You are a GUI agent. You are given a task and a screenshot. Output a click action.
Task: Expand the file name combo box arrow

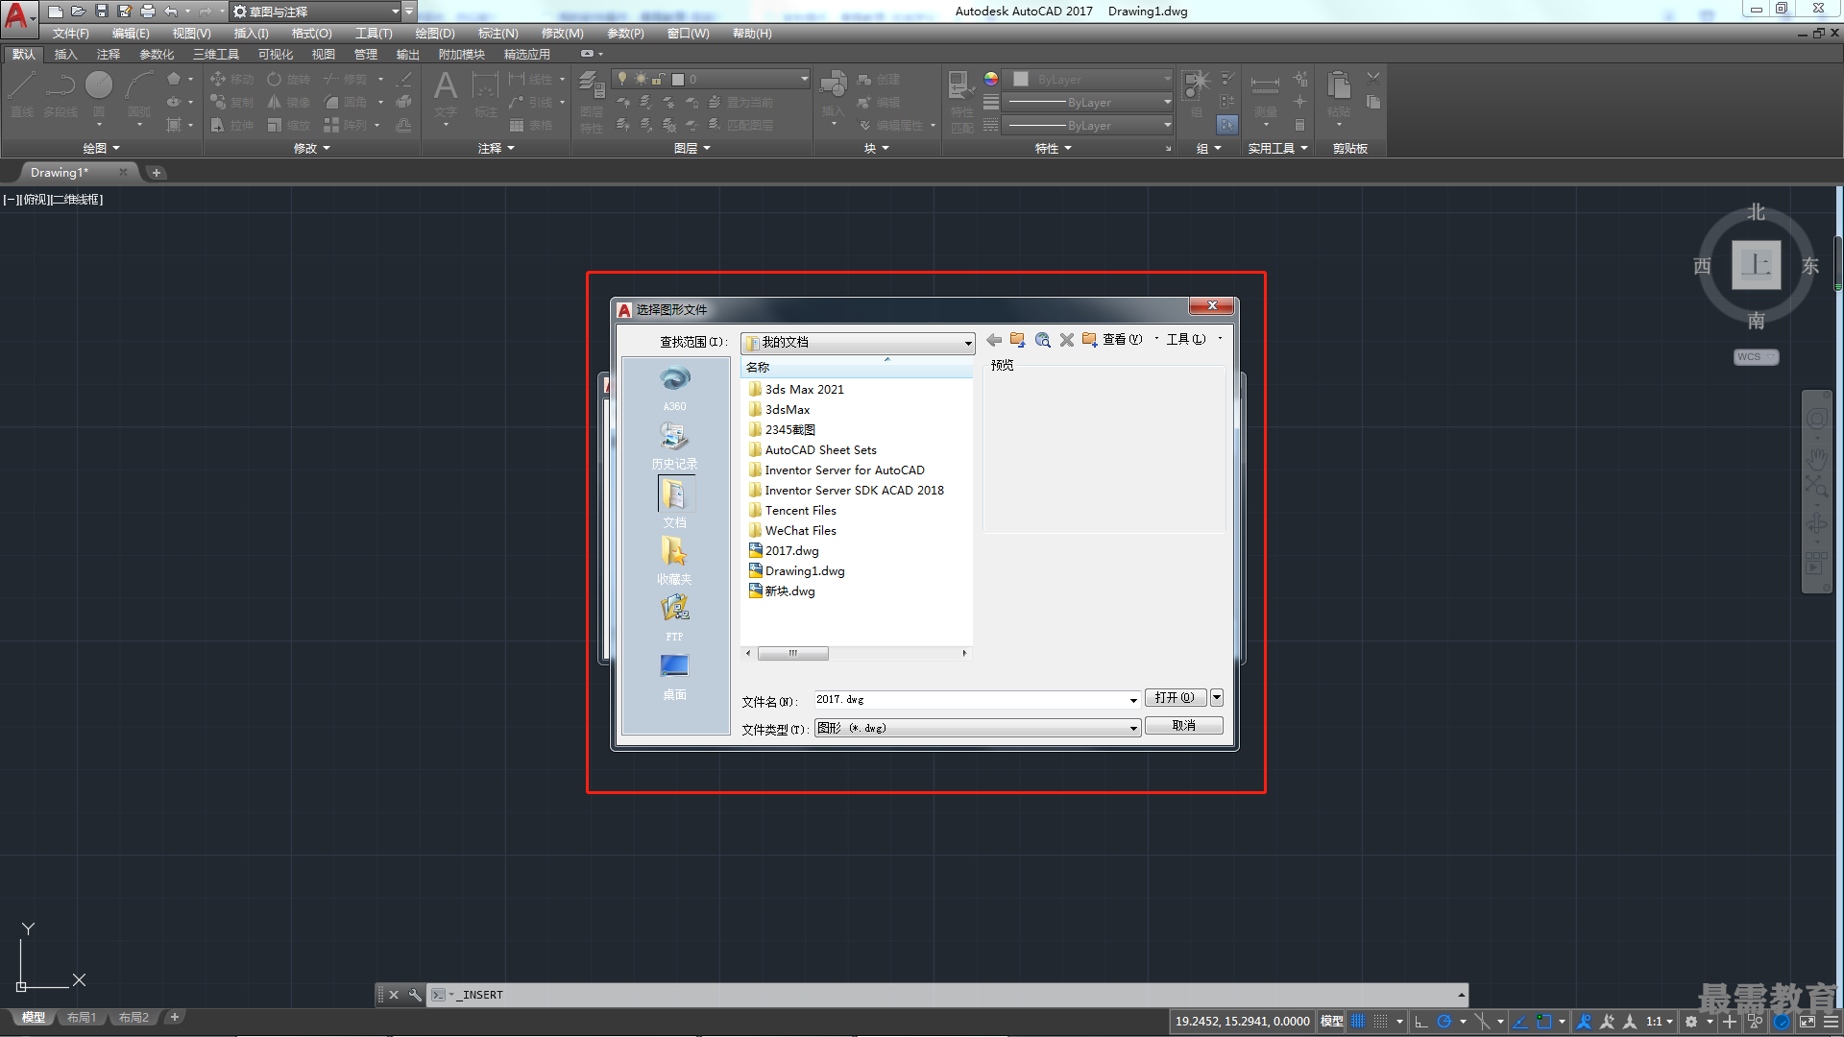tap(1133, 700)
